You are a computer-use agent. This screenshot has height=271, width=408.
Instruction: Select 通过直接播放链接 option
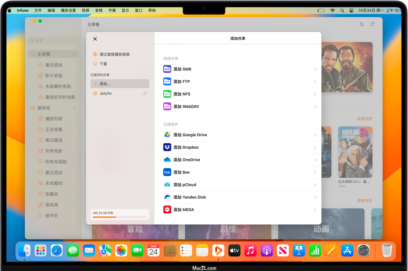[x=114, y=55]
